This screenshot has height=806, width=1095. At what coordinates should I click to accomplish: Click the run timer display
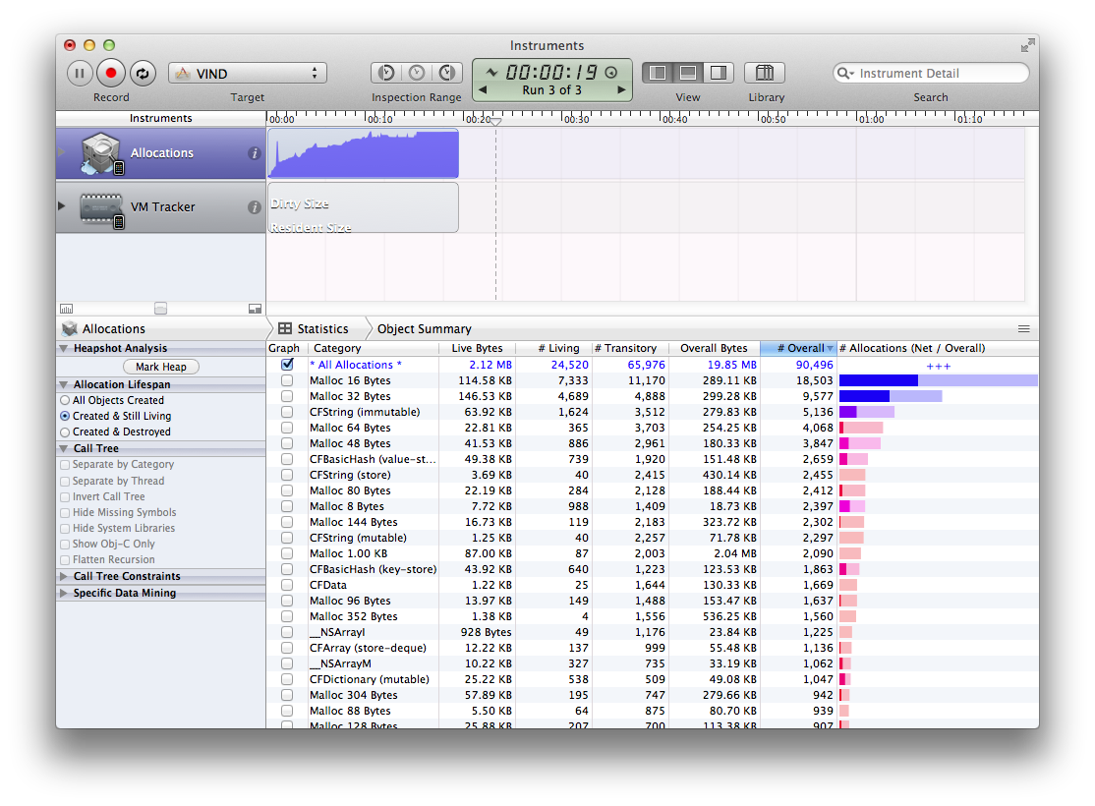(551, 72)
